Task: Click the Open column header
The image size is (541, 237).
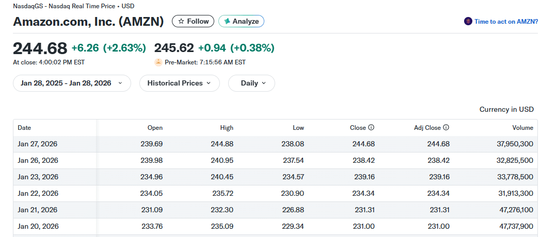Action: coord(155,128)
